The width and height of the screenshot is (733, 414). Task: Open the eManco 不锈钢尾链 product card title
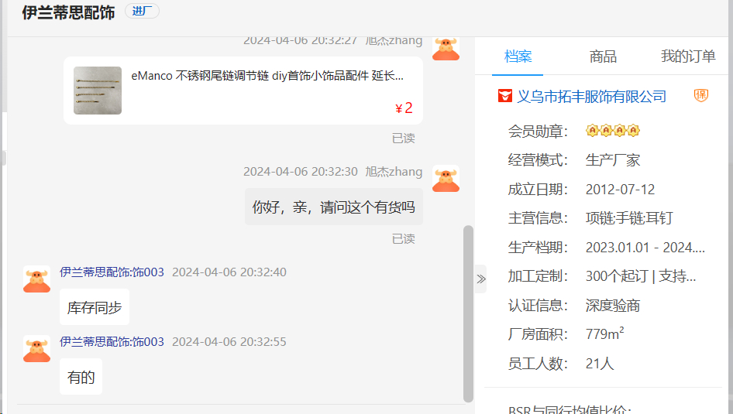point(267,76)
